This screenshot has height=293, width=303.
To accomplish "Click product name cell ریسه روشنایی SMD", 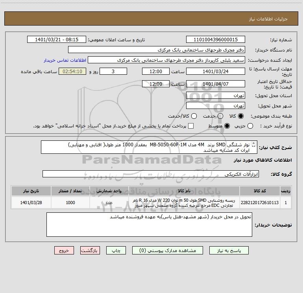I will pyautogui.click(x=184, y=203).
